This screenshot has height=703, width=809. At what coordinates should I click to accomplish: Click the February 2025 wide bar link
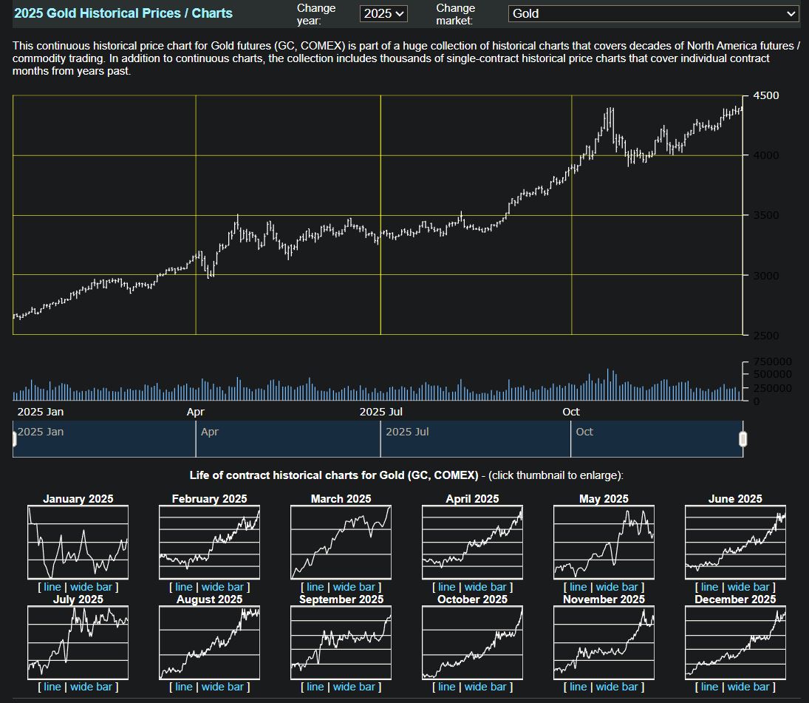click(222, 587)
